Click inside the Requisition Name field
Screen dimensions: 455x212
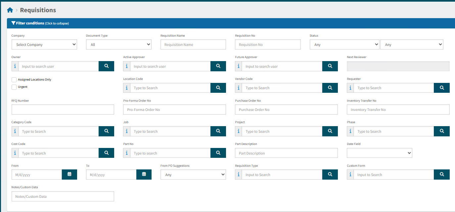pos(193,44)
